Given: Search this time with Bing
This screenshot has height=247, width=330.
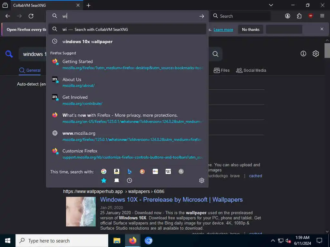Looking at the screenshot, I should [130, 171].
